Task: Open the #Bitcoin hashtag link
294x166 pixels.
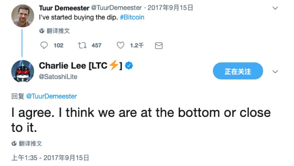Action: click(132, 17)
